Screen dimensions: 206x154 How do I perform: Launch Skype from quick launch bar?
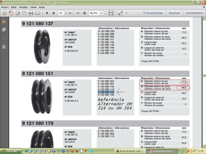pos(91,151)
